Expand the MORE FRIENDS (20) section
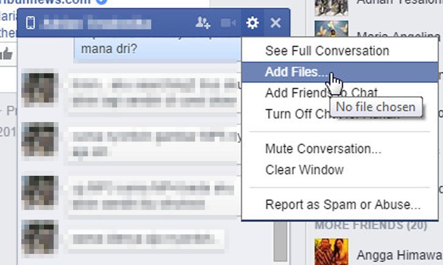The width and height of the screenshot is (443, 265). coord(371,225)
